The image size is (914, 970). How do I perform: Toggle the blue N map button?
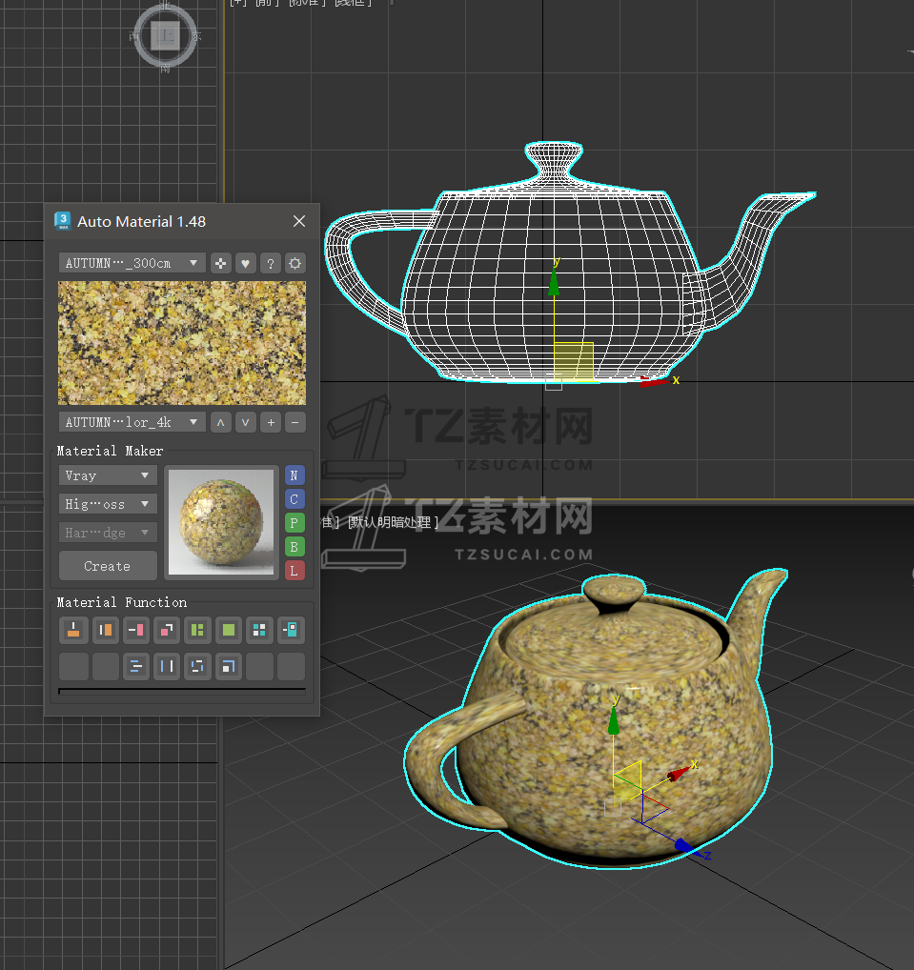295,475
